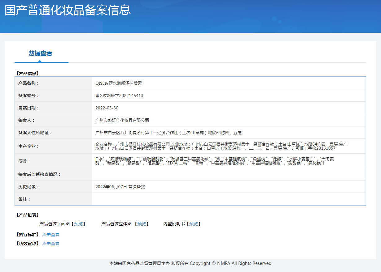This screenshot has height=272, width=381.
Task: Click the NMPA copyright footer text
Action: (190, 263)
